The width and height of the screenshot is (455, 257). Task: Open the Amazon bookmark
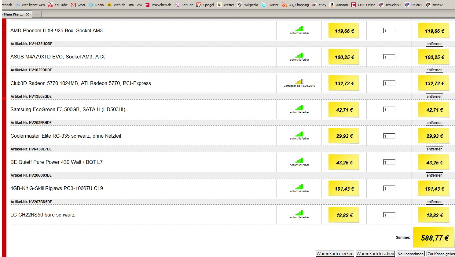point(339,5)
